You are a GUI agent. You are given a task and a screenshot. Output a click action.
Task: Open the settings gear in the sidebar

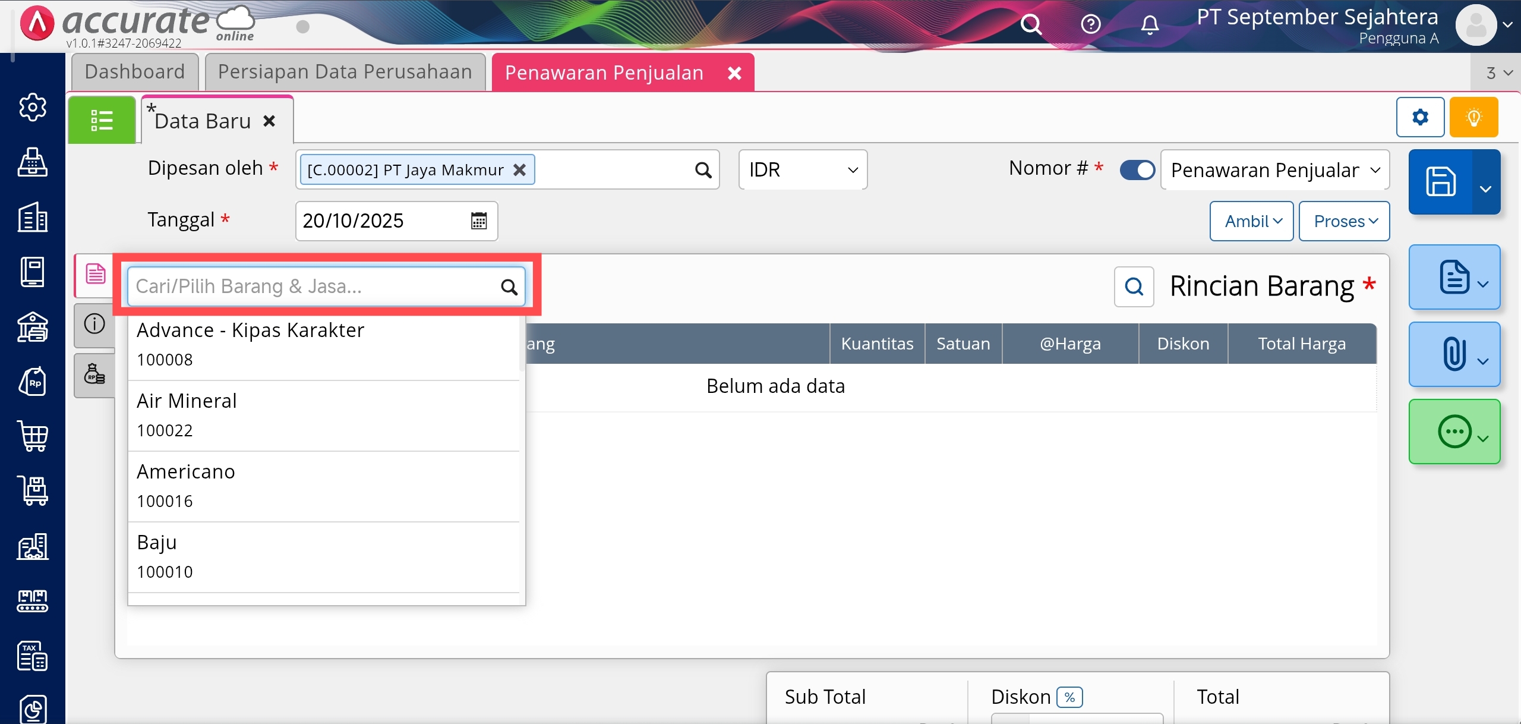pyautogui.click(x=33, y=108)
